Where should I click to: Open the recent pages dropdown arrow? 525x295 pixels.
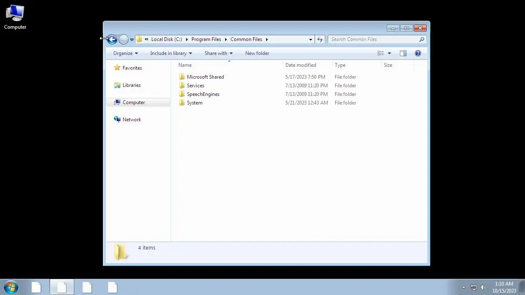point(132,40)
